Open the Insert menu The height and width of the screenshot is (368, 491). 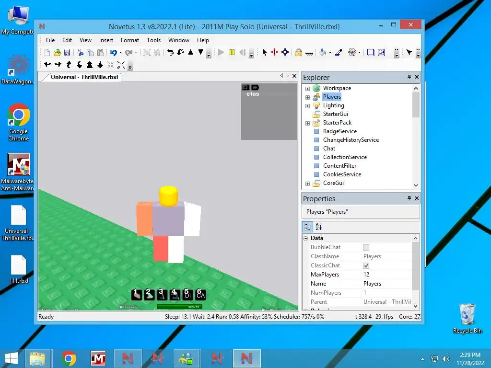click(x=106, y=40)
